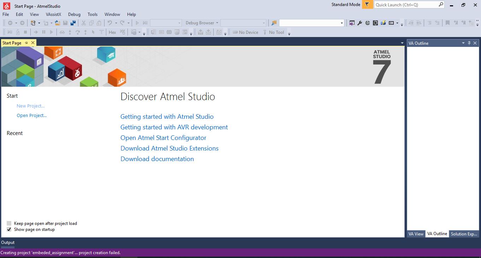Image resolution: width=481 pixels, height=258 pixels.
Task: Click the Cut scissors icon
Action: pyautogui.click(x=84, y=23)
